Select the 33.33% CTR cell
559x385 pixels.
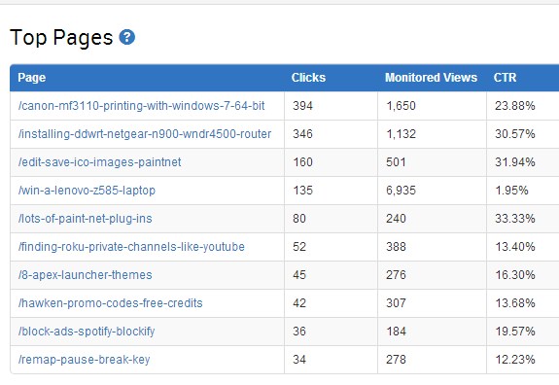tap(523, 219)
